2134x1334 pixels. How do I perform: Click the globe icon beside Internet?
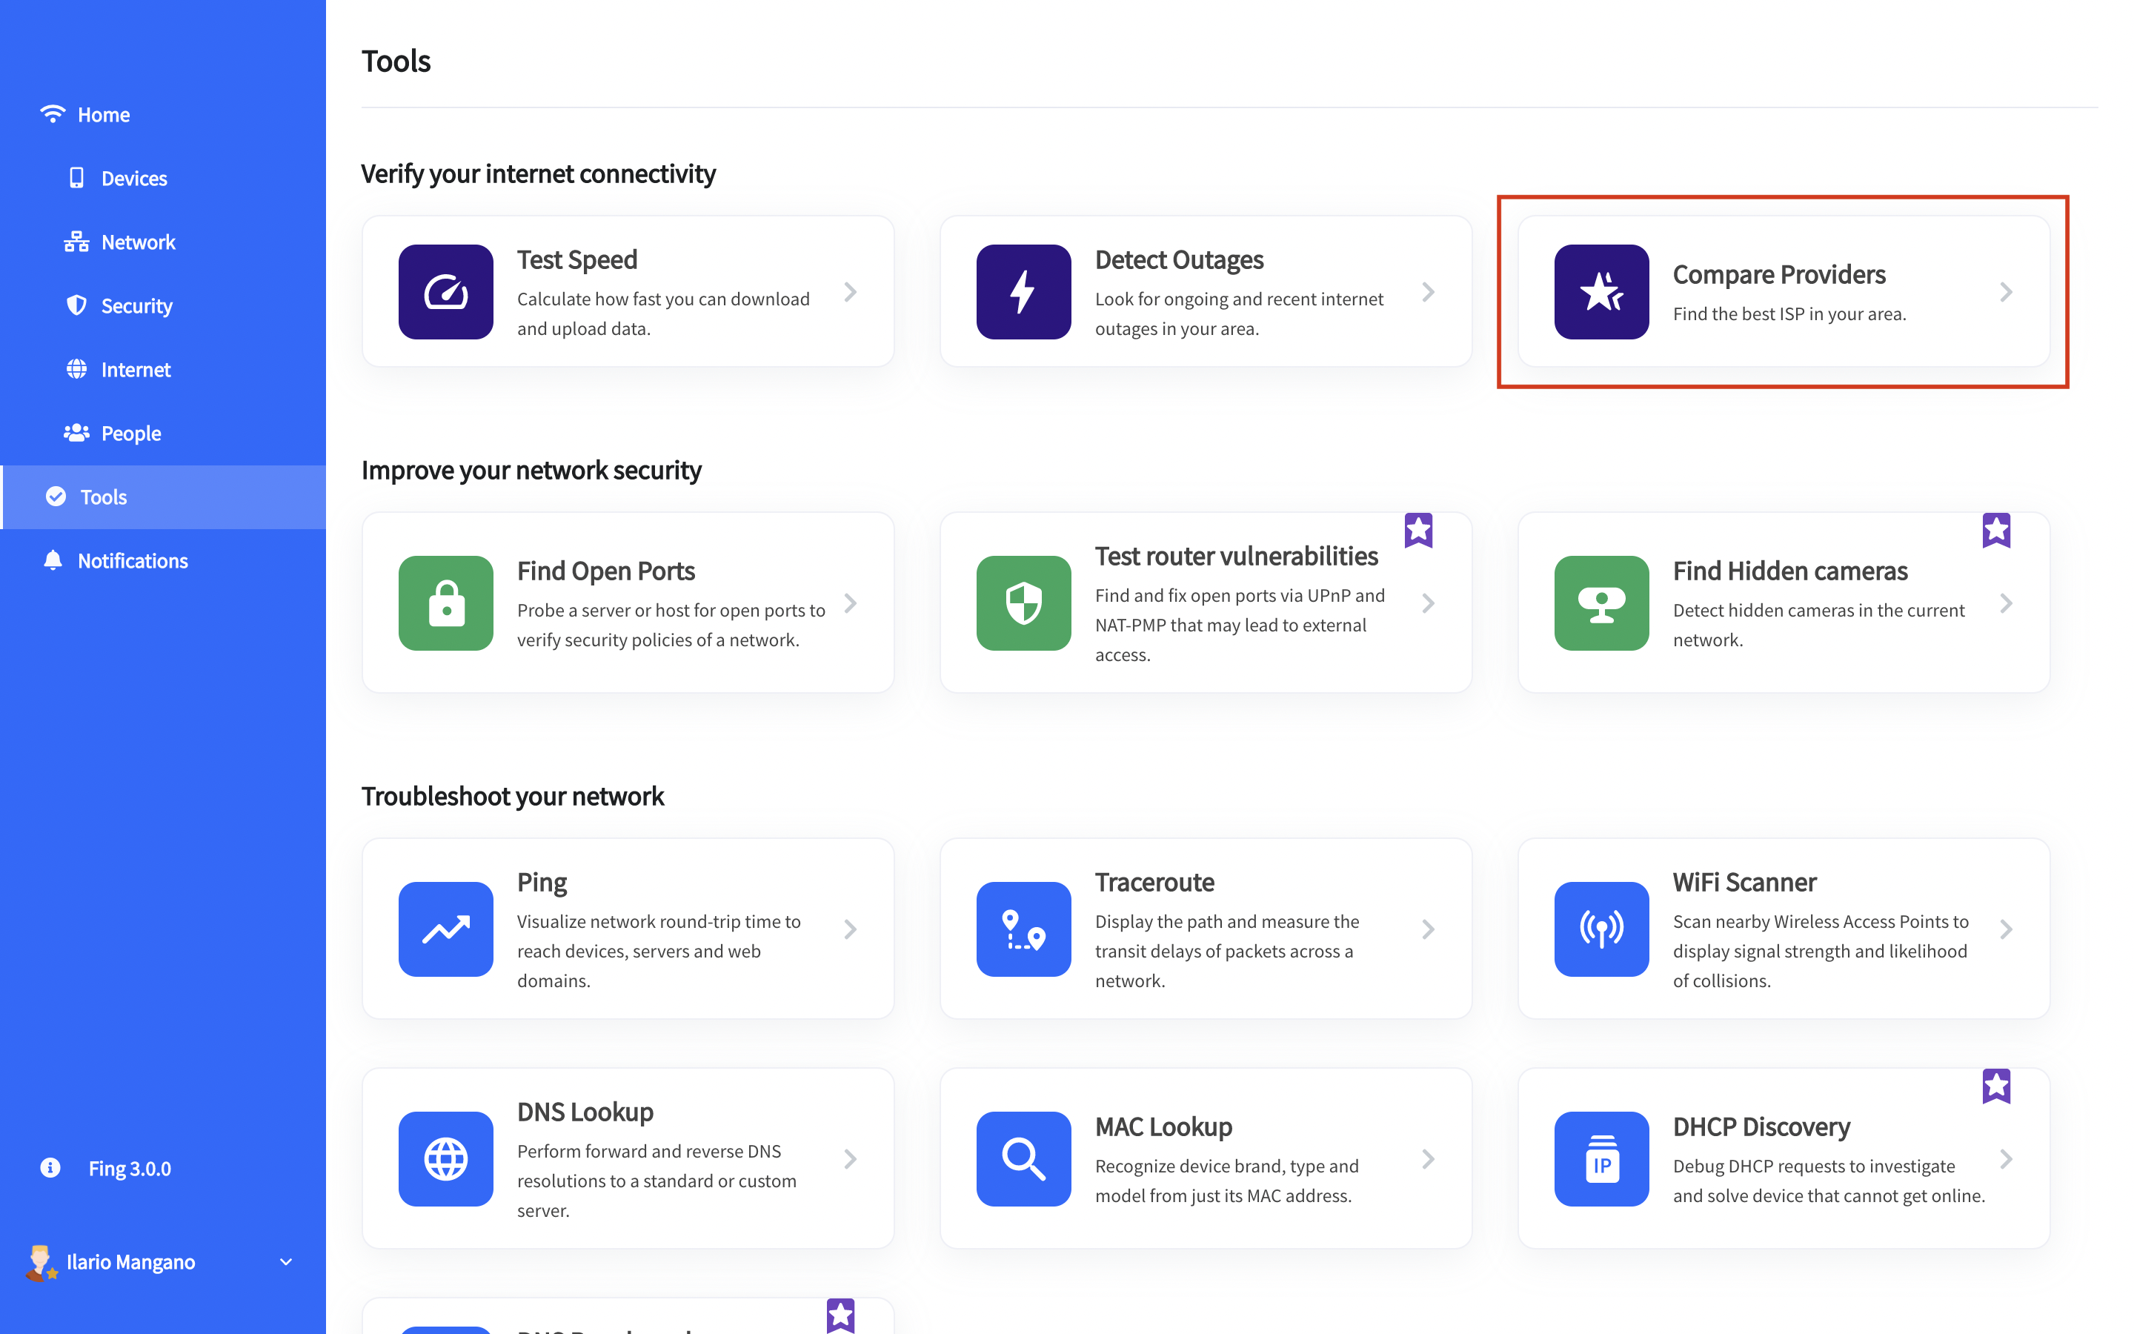(77, 369)
